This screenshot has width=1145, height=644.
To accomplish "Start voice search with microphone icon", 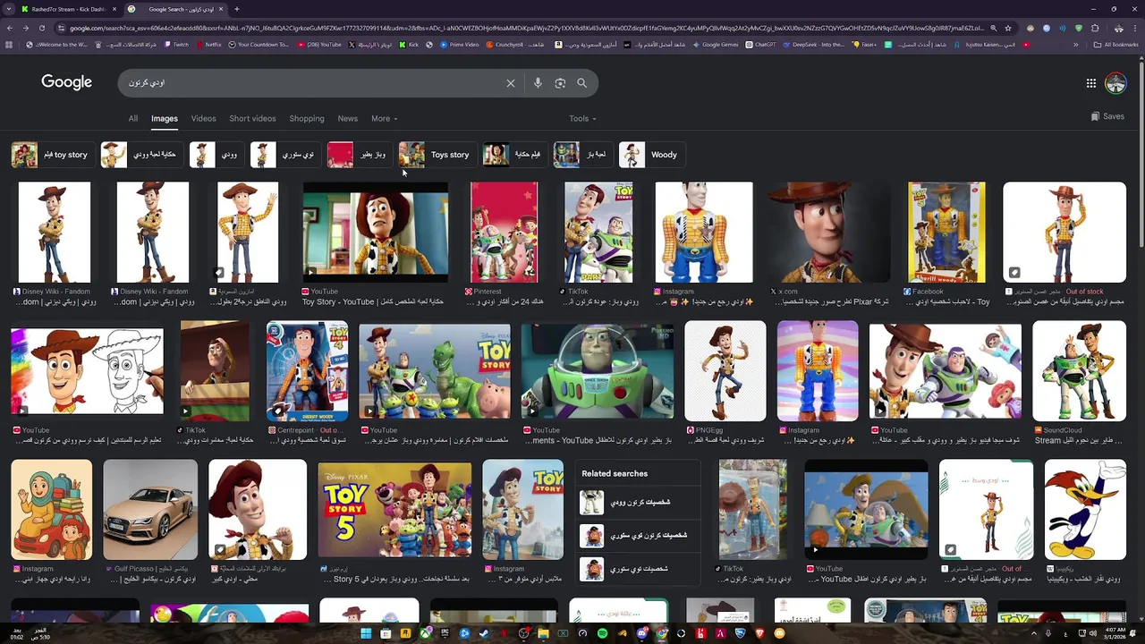I will 538,83.
